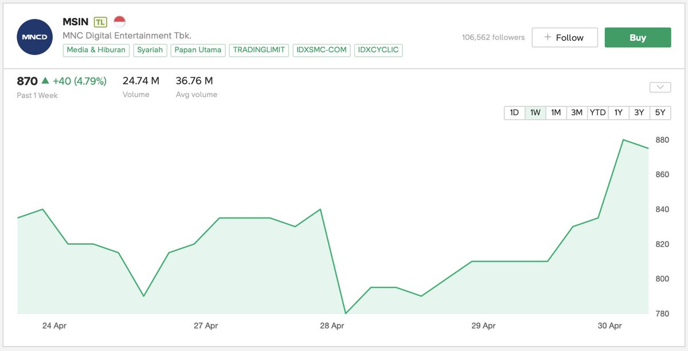Click the 880 price axis label
The height and width of the screenshot is (351, 688).
pyautogui.click(x=662, y=140)
